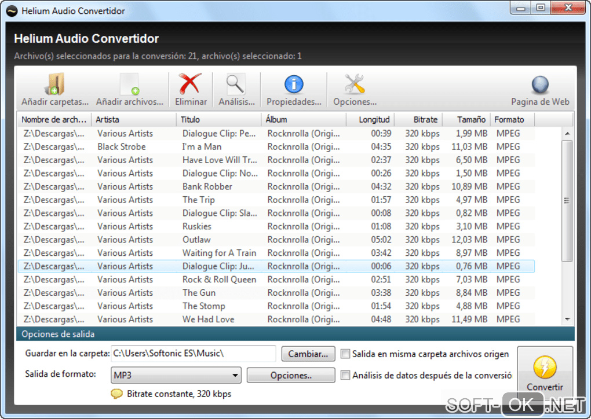Enable Salida en misma carpeta archivos origen
Screen dimensions: 591x419
click(345, 354)
